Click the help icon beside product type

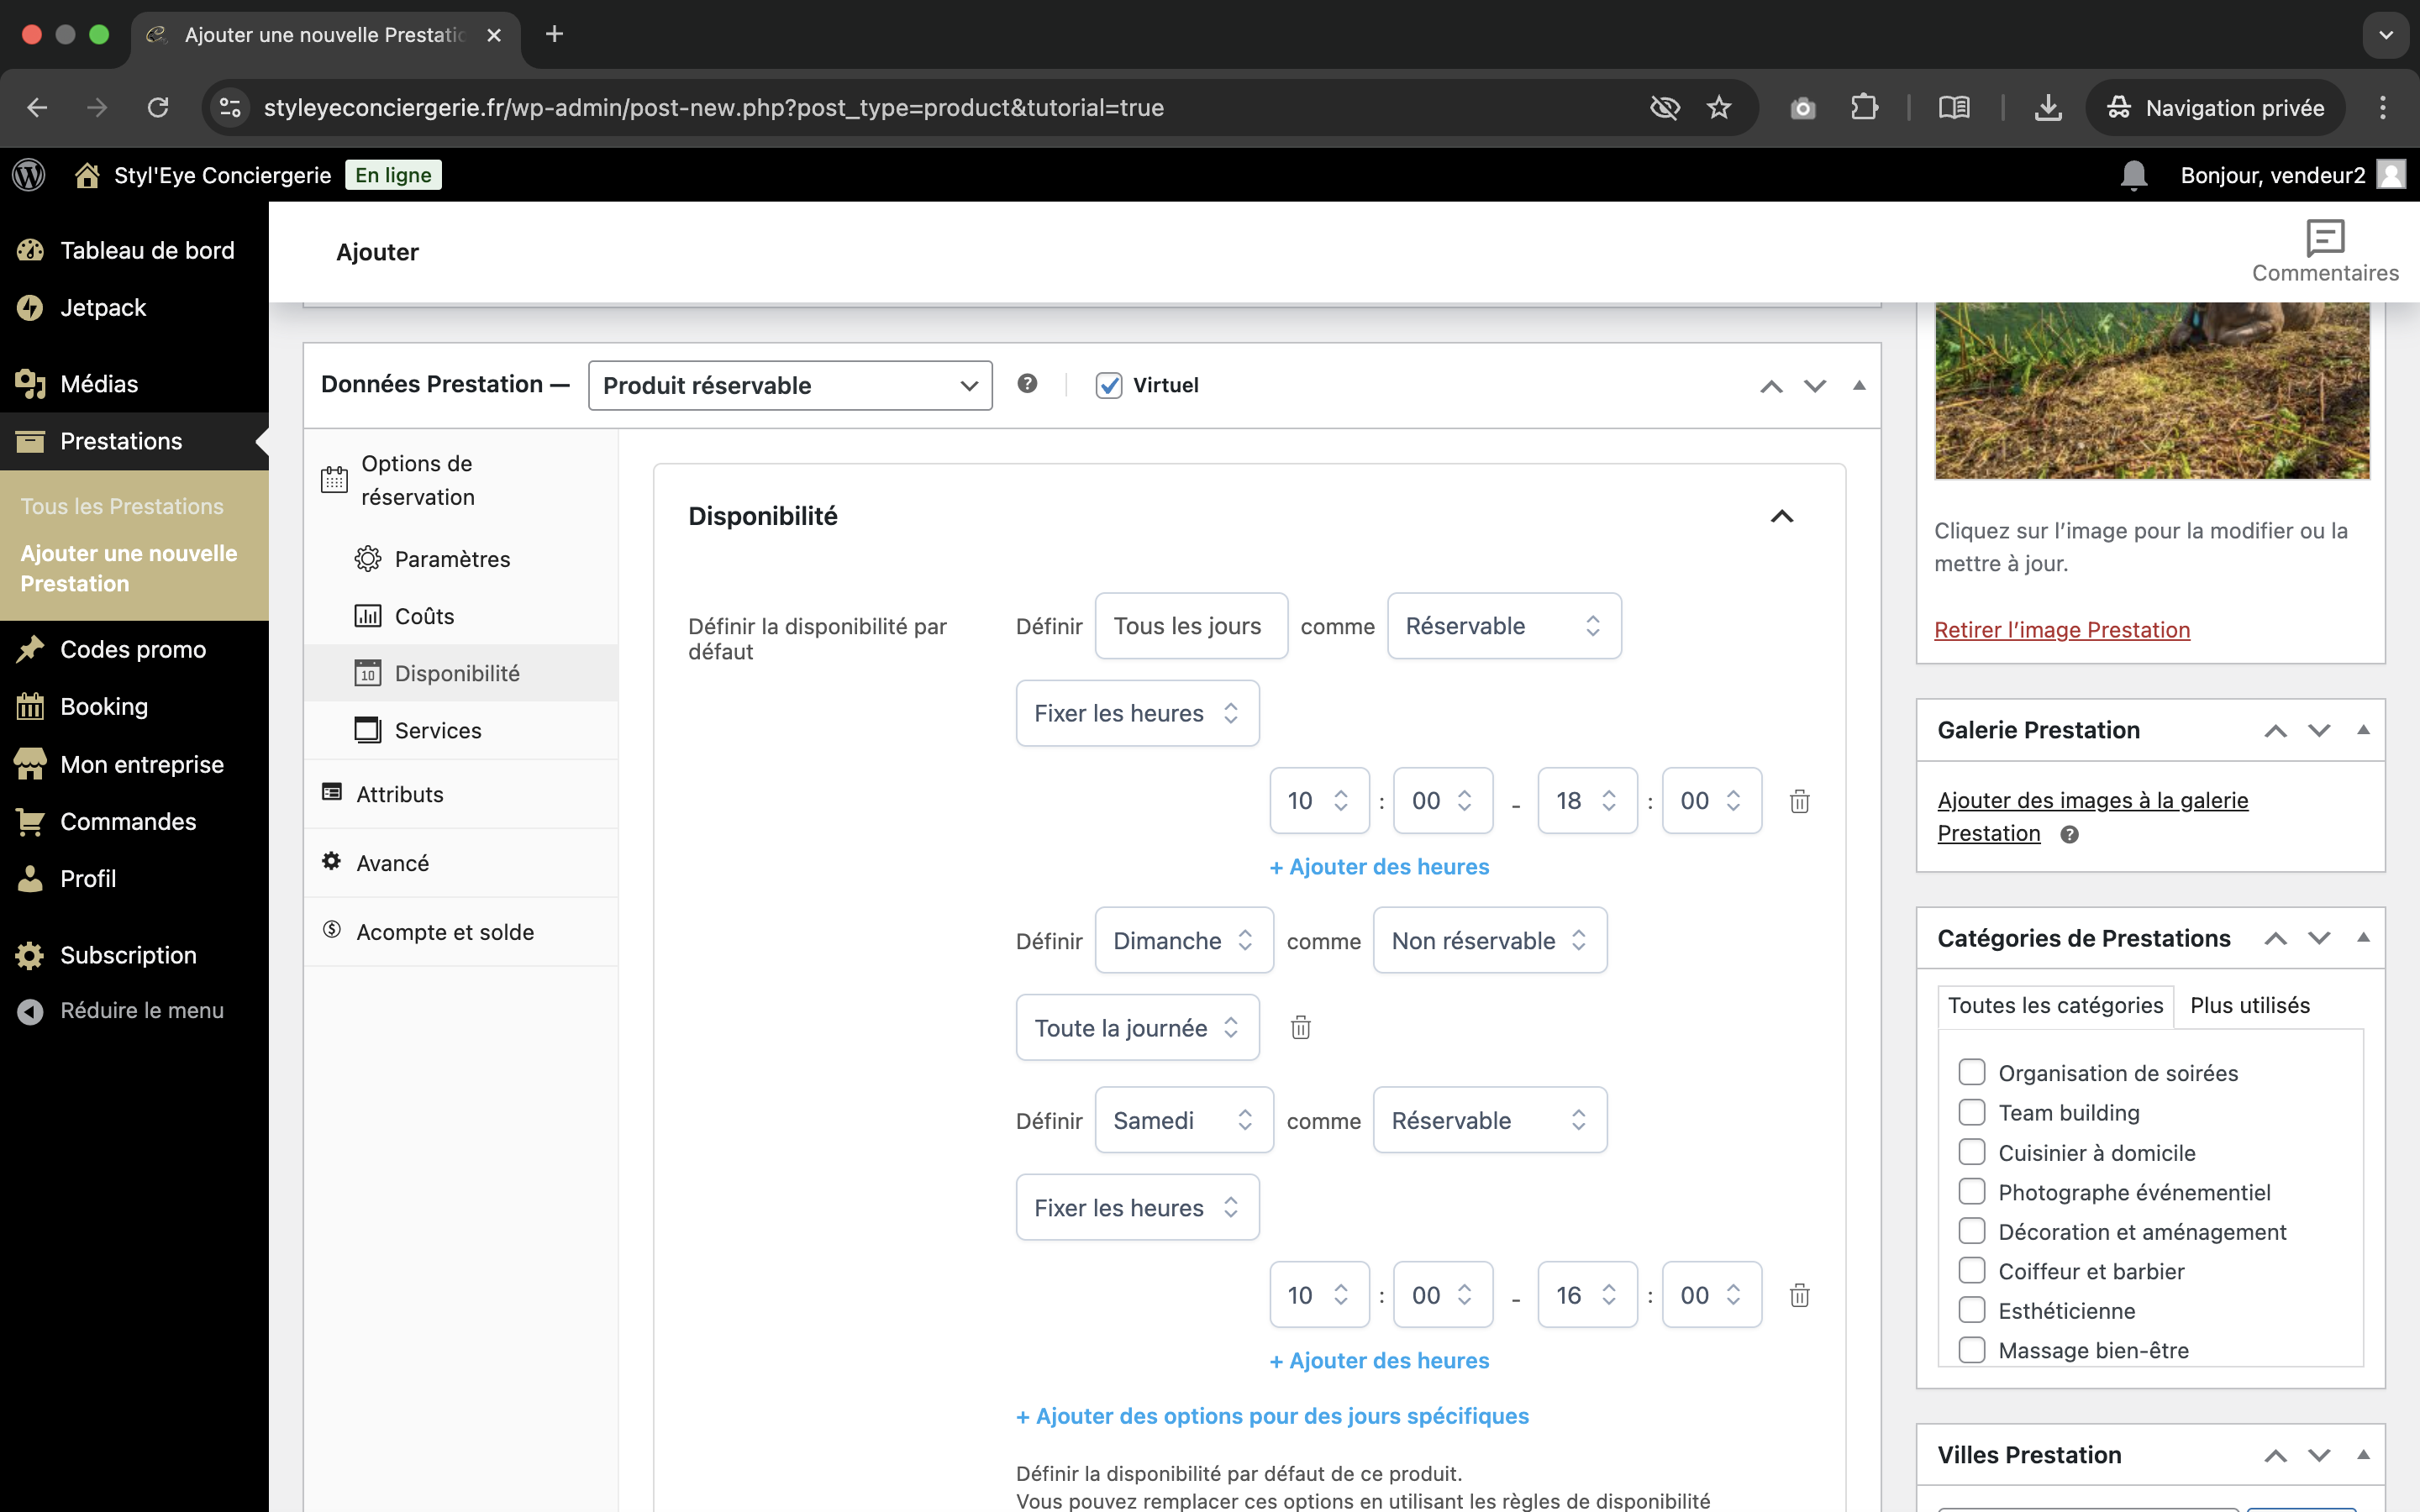pos(1027,384)
